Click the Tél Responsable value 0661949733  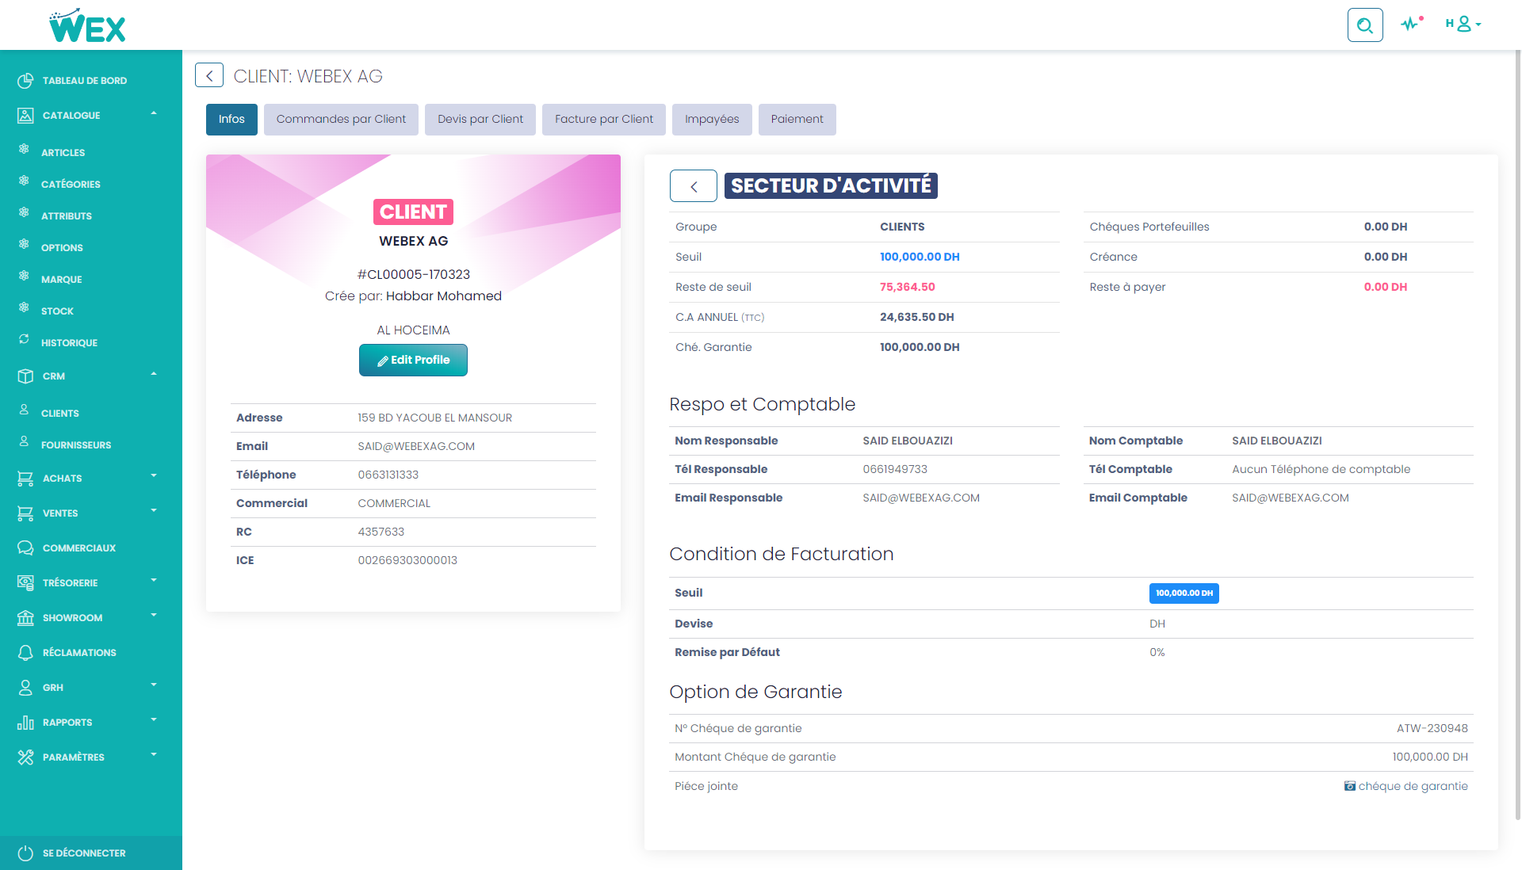[x=895, y=470]
